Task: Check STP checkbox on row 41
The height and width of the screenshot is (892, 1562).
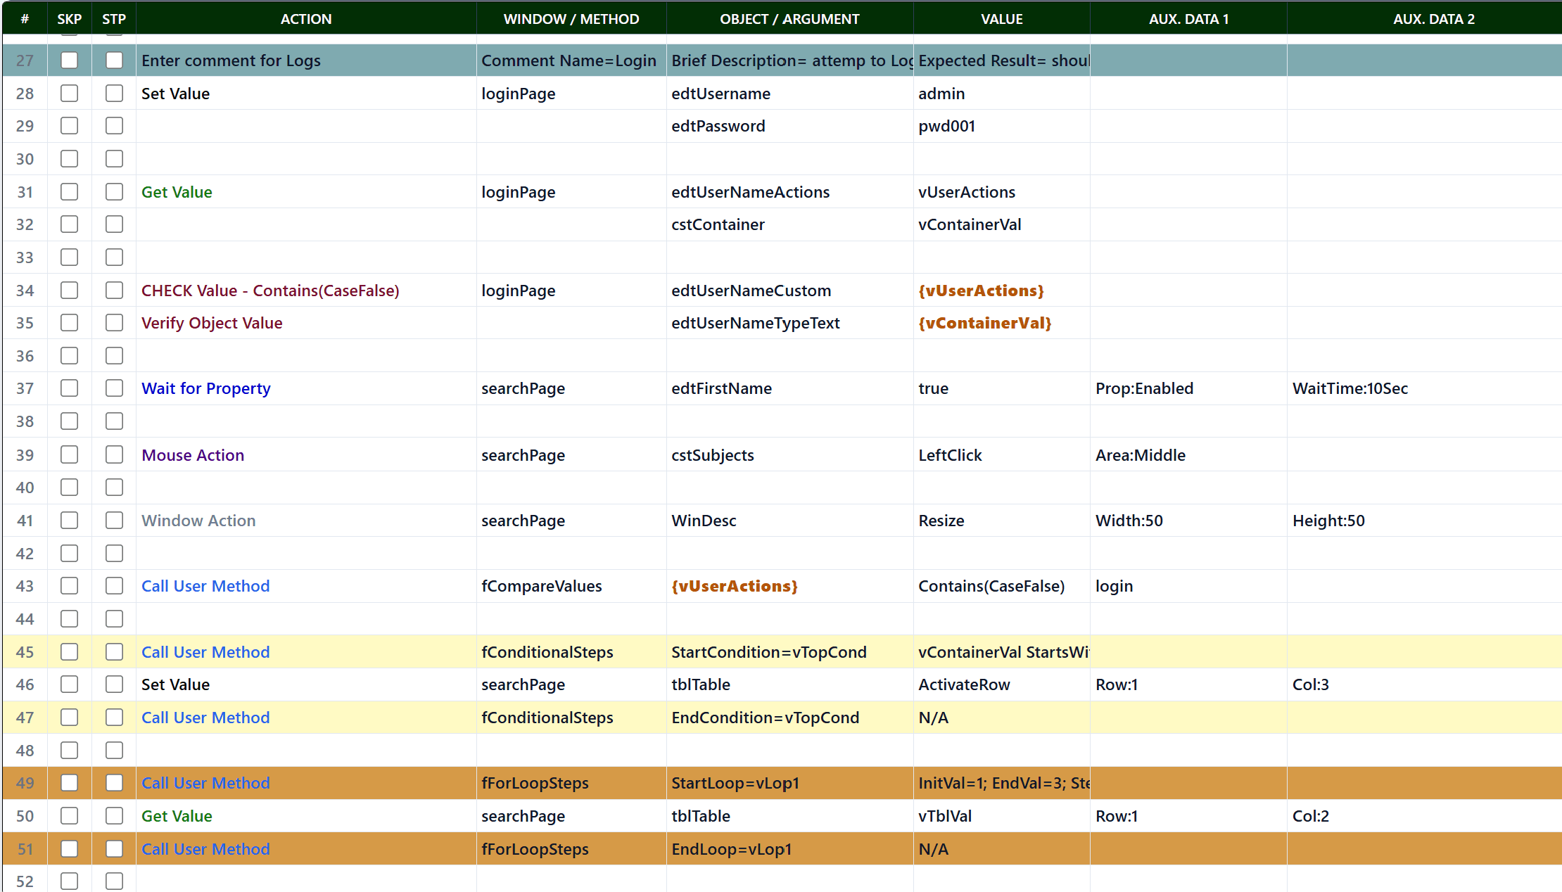Action: point(114,520)
